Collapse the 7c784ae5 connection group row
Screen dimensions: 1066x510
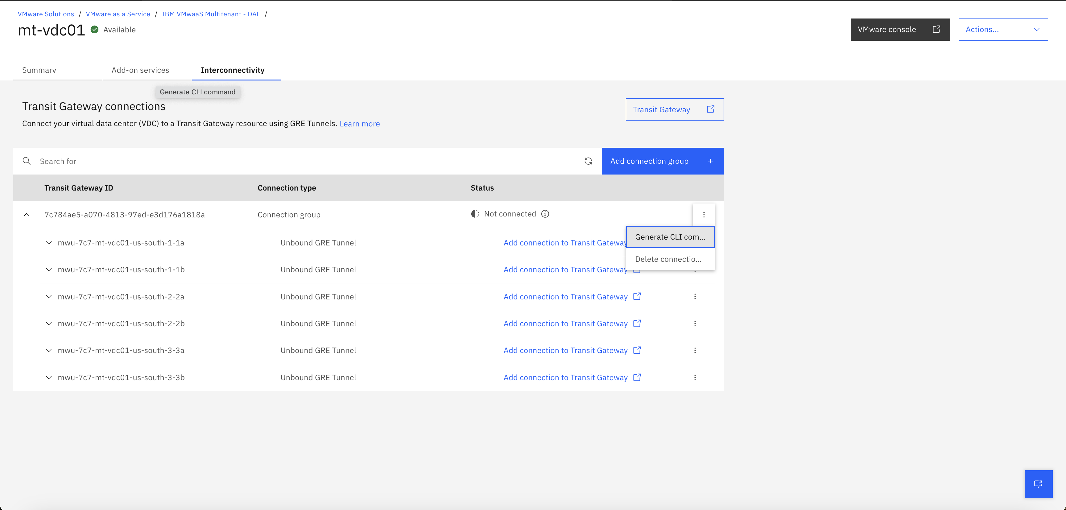tap(27, 215)
